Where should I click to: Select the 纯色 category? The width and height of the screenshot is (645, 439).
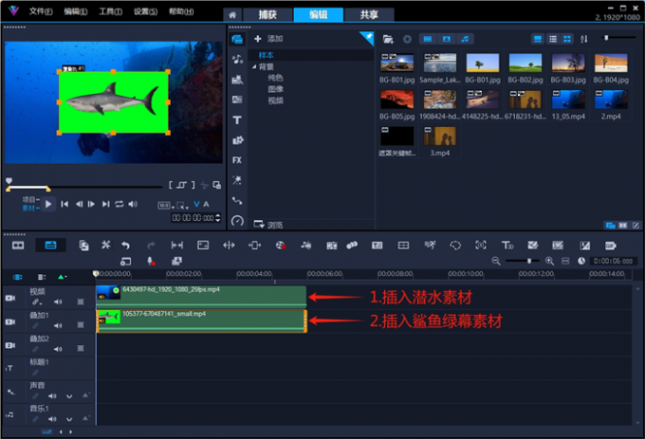tap(276, 78)
